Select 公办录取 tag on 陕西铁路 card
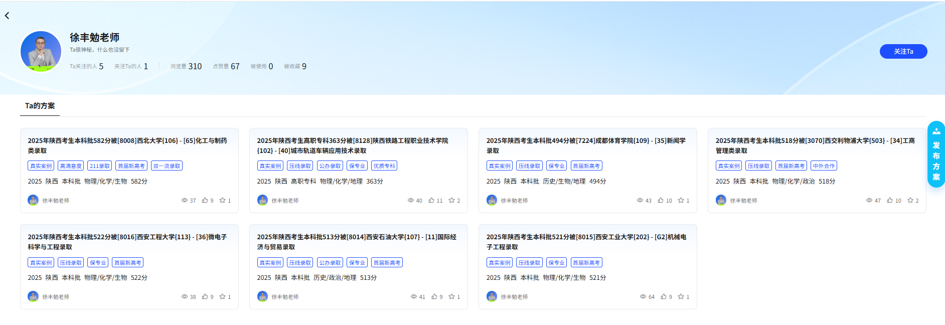The image size is (945, 325). pos(330,166)
